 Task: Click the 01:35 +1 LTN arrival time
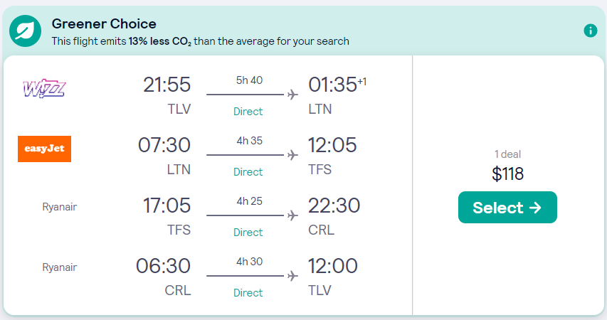pyautogui.click(x=337, y=85)
